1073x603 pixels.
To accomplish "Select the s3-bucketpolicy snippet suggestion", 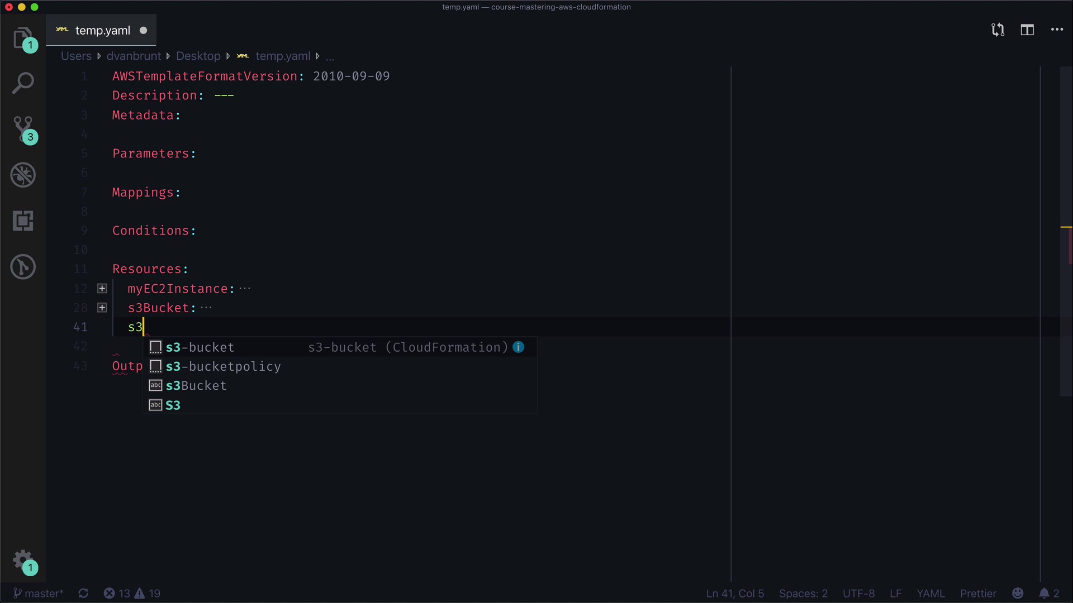I will [x=224, y=367].
